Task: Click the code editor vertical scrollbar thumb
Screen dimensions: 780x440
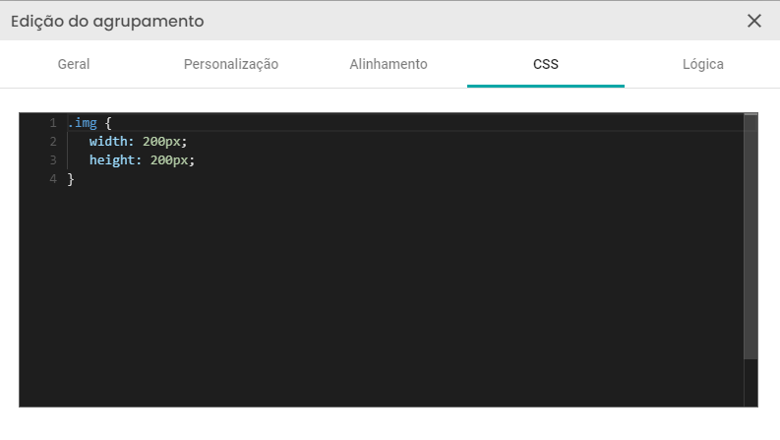Action: click(x=750, y=236)
